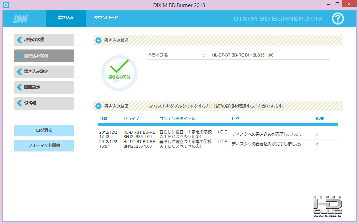Click the ドライブ名 label
Viewport: 359px width, 224px height.
158,55
